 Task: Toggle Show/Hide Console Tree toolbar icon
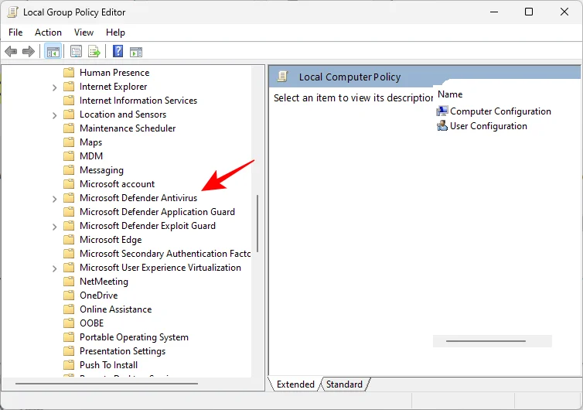(53, 52)
